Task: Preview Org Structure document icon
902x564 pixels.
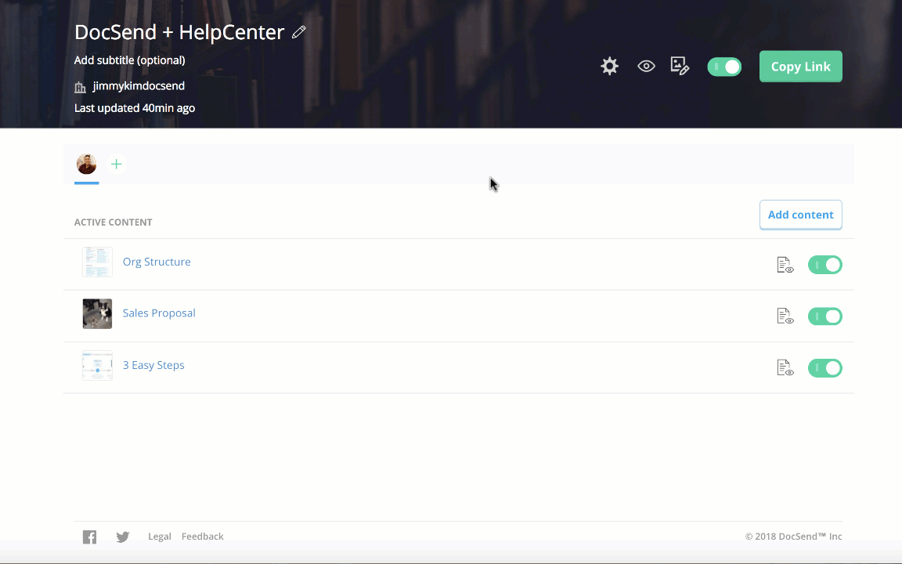Action: (x=785, y=265)
